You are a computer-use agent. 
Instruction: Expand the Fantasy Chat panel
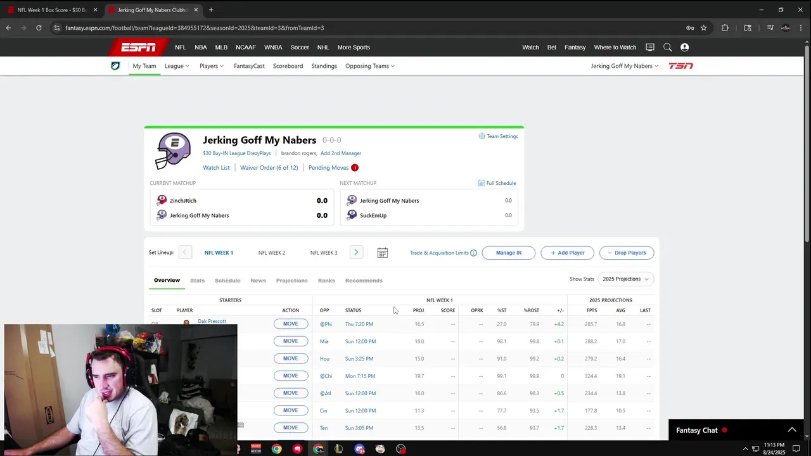792,430
